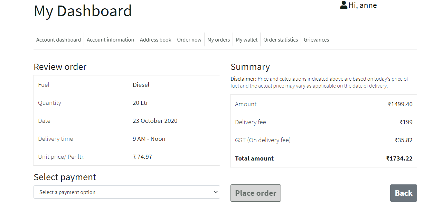
Task: Click the Unit price/ Per ltr. label
Action: [62, 157]
